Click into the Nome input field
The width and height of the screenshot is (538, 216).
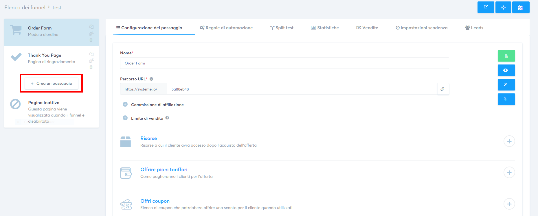click(284, 63)
